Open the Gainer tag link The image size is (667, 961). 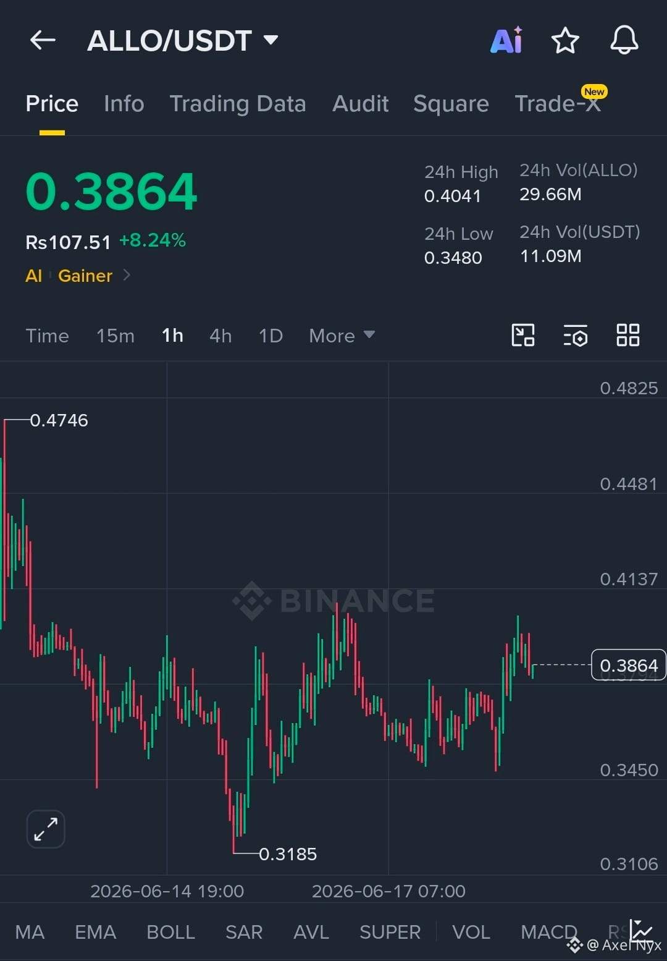85,276
